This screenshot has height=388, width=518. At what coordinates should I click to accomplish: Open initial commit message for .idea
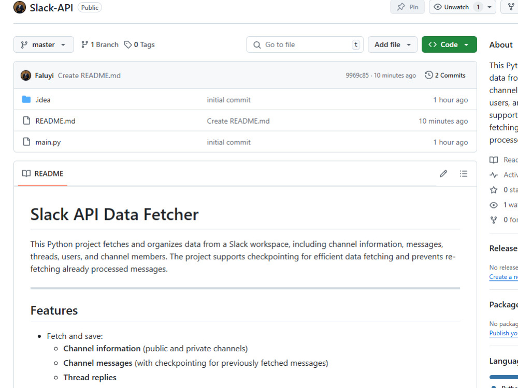[228, 100]
